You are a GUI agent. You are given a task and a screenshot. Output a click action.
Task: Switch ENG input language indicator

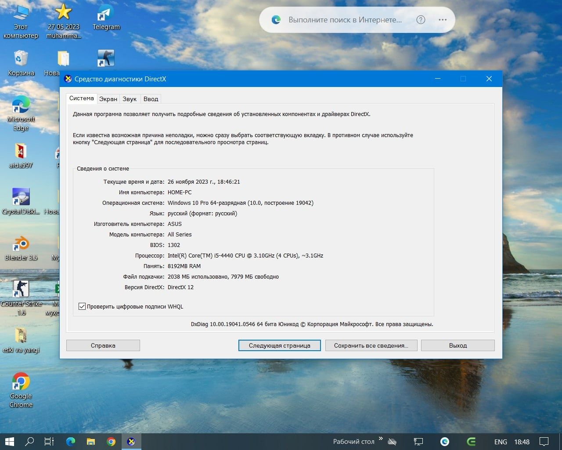[501, 442]
